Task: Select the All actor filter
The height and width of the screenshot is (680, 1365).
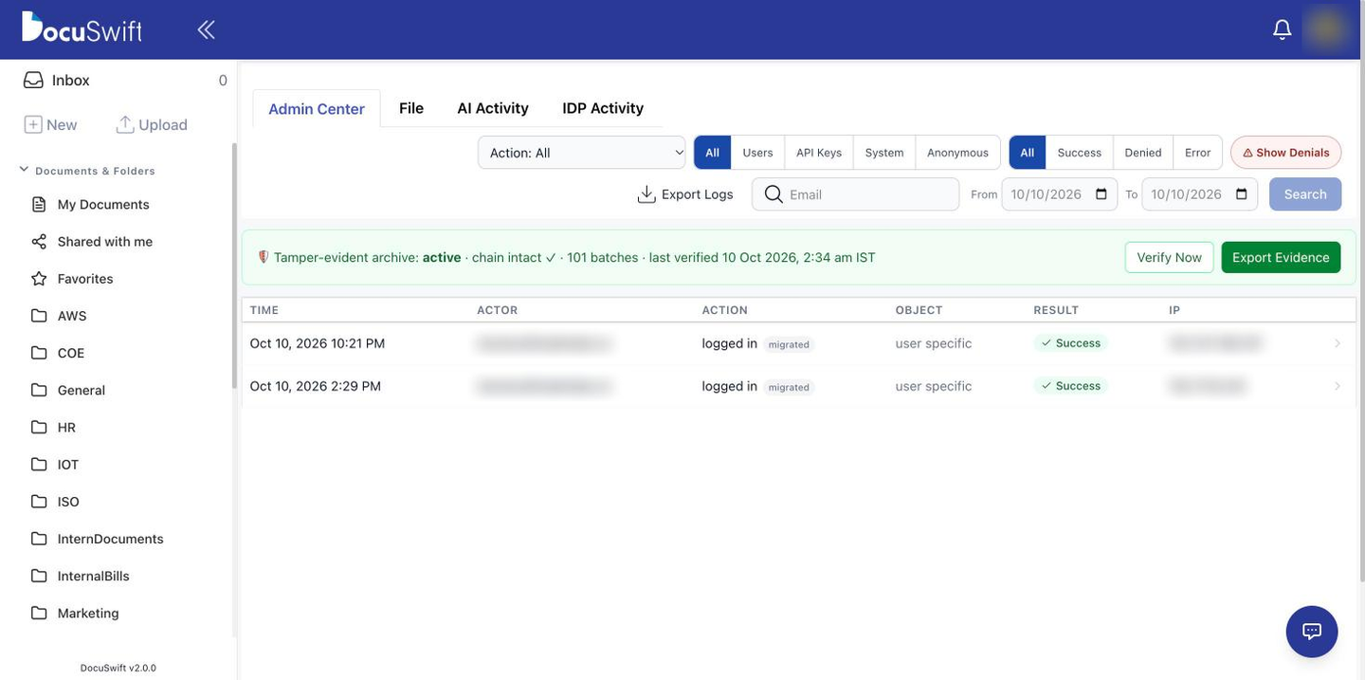Action: pos(712,153)
